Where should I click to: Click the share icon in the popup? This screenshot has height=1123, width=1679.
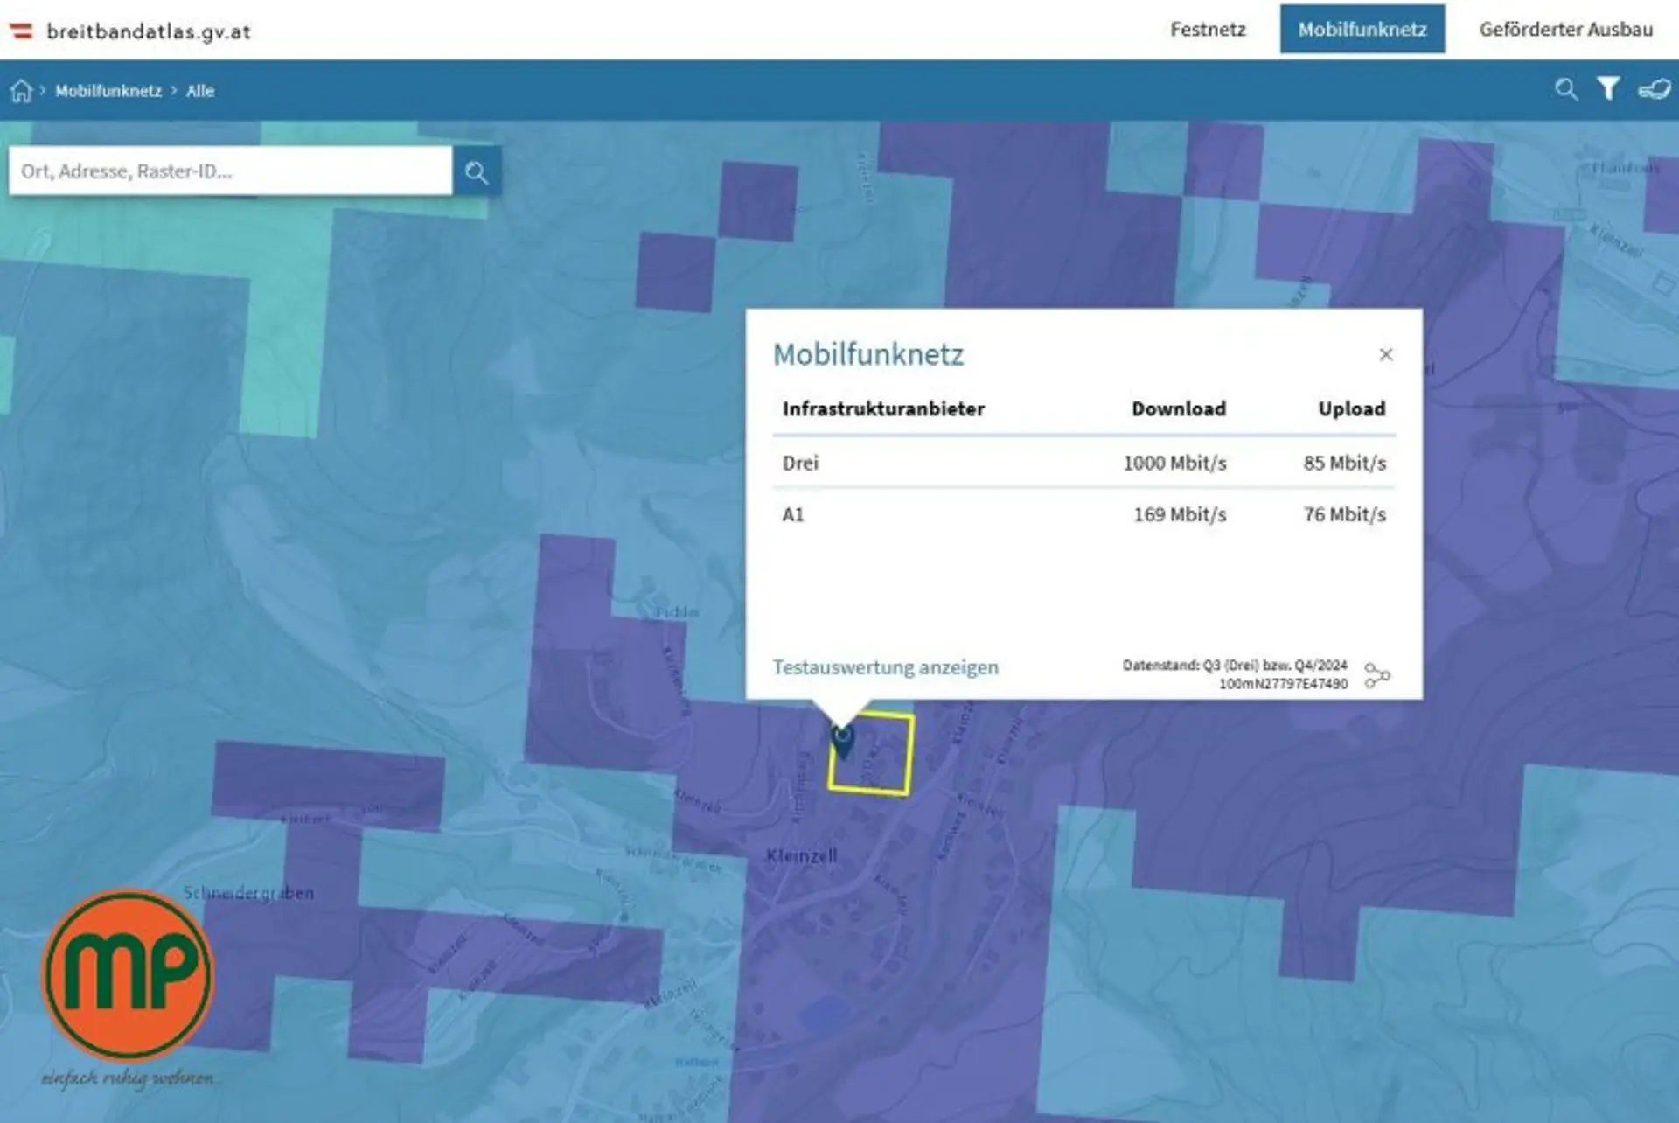1376,675
